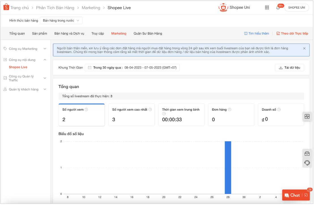
Task: Click the Tải dữ liệu download button
Action: click(x=289, y=68)
